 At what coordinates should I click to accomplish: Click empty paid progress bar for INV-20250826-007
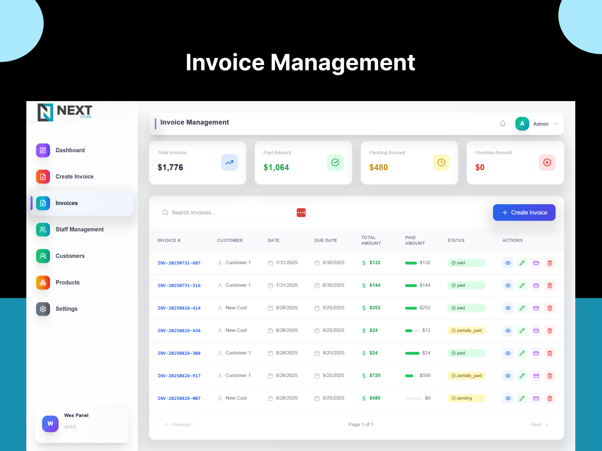point(413,398)
